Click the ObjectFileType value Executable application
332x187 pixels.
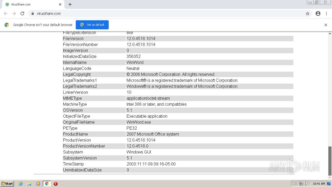(x=147, y=116)
